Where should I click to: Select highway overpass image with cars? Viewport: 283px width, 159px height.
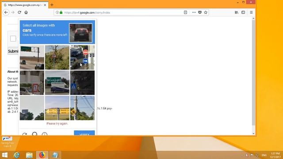32,57
